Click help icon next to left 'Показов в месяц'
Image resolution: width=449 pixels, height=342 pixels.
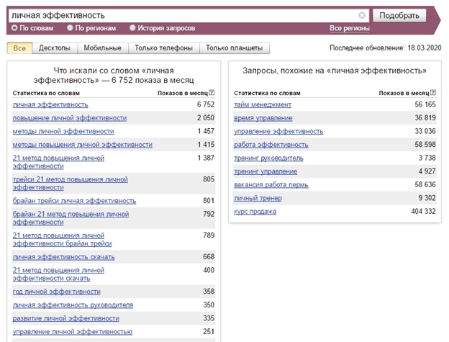[212, 93]
